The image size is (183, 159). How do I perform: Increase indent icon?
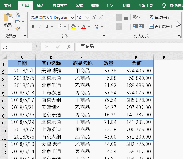pos(142,27)
